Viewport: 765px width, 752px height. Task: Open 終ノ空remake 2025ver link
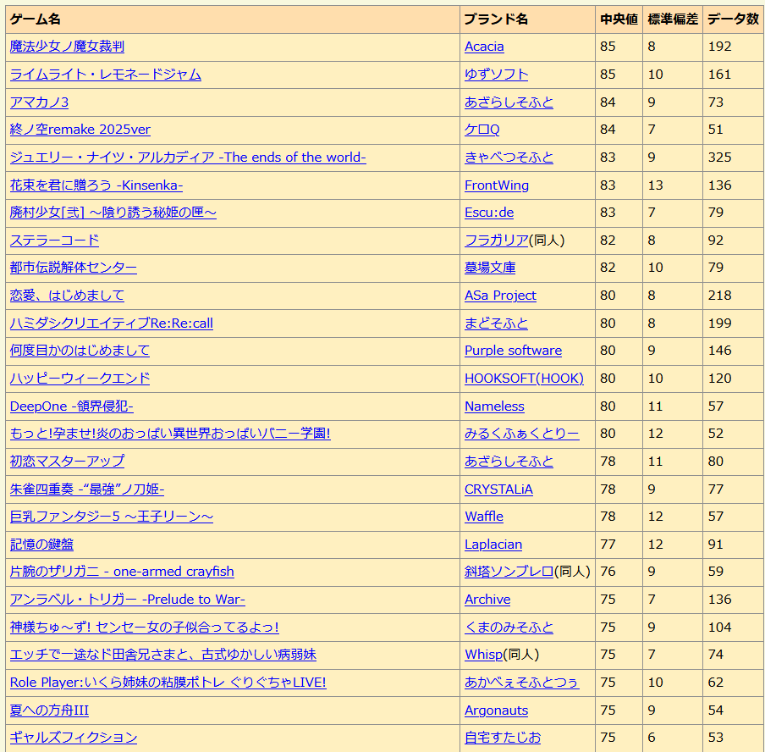click(80, 130)
